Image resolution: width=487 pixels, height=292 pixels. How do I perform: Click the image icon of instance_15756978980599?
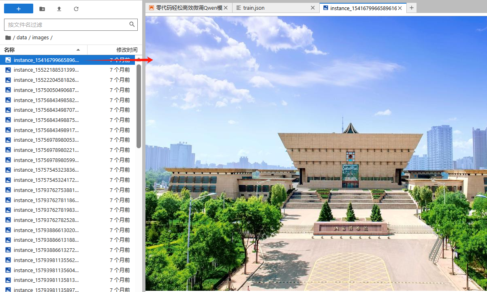click(x=8, y=160)
